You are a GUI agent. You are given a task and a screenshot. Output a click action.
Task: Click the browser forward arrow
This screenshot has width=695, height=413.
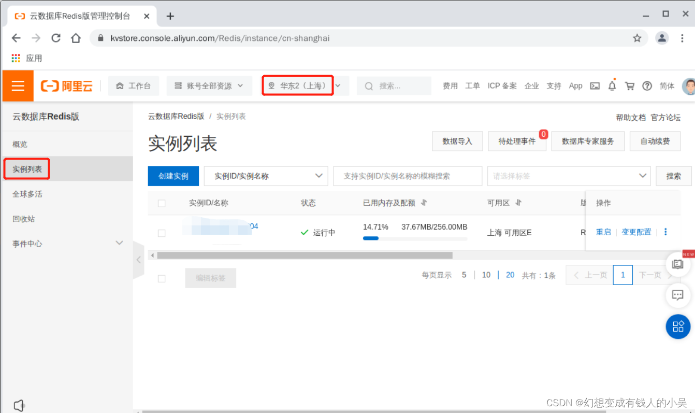(x=36, y=38)
